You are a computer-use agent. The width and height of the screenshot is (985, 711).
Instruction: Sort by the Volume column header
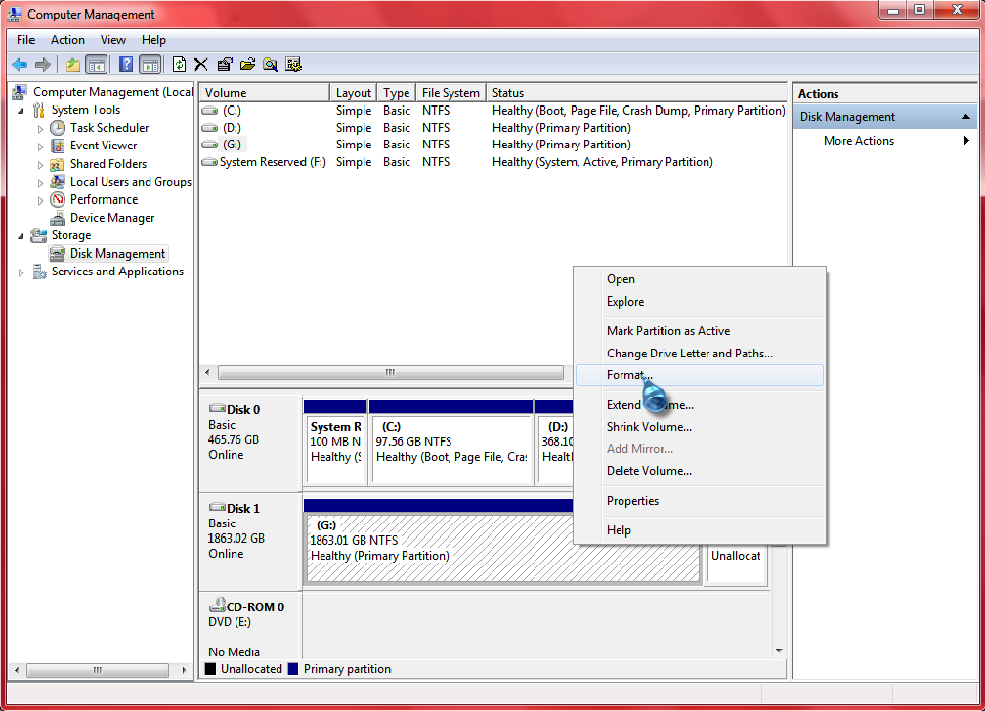265,93
